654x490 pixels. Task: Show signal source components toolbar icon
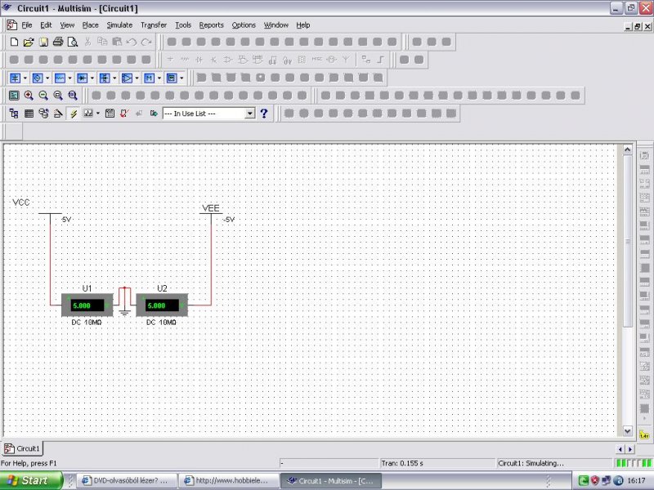[x=38, y=78]
